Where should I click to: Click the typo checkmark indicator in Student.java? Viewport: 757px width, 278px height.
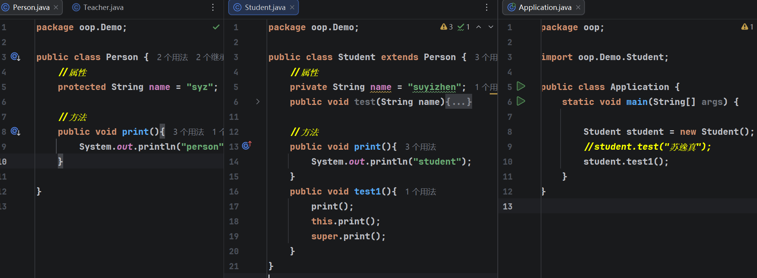click(x=463, y=27)
